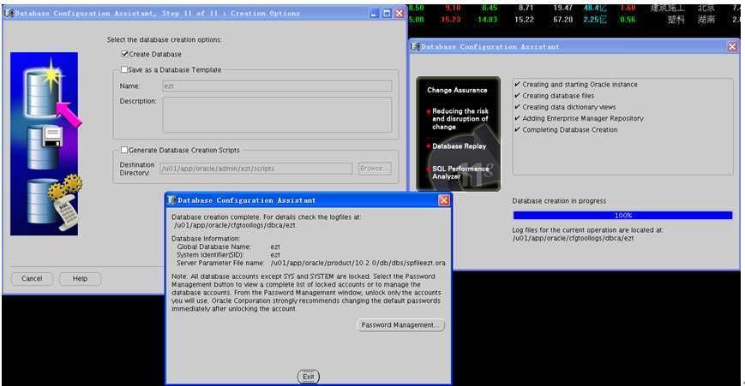Click the Exit button in completion dialog
Viewport: 745px width, 386px height.
(x=309, y=377)
